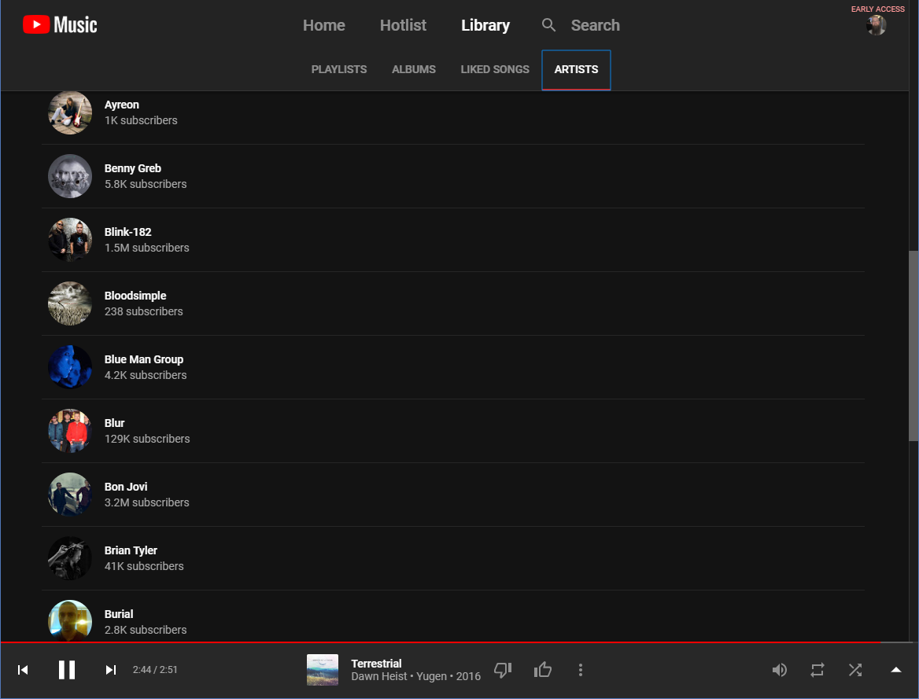The image size is (919, 699).
Task: Click the Blur artist name
Action: click(x=114, y=423)
